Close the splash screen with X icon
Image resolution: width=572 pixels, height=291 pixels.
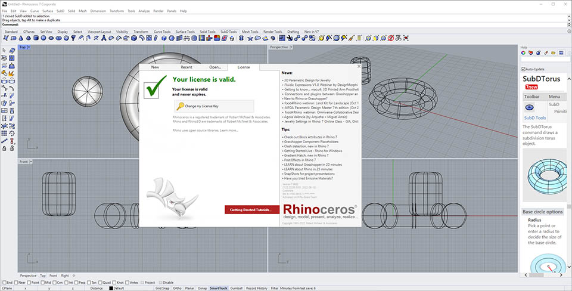(x=358, y=66)
